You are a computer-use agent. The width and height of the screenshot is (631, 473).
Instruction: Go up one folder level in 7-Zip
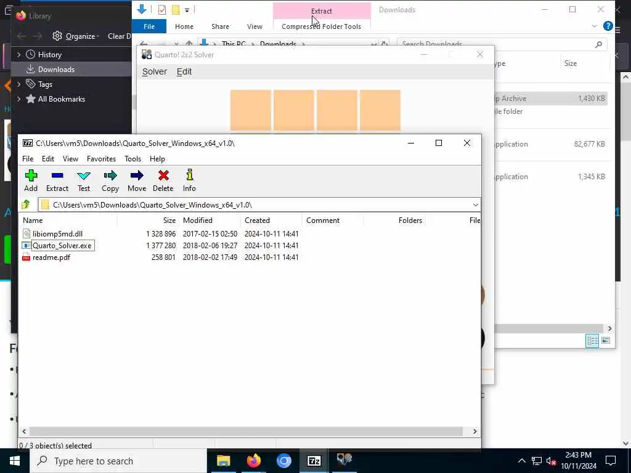click(26, 204)
